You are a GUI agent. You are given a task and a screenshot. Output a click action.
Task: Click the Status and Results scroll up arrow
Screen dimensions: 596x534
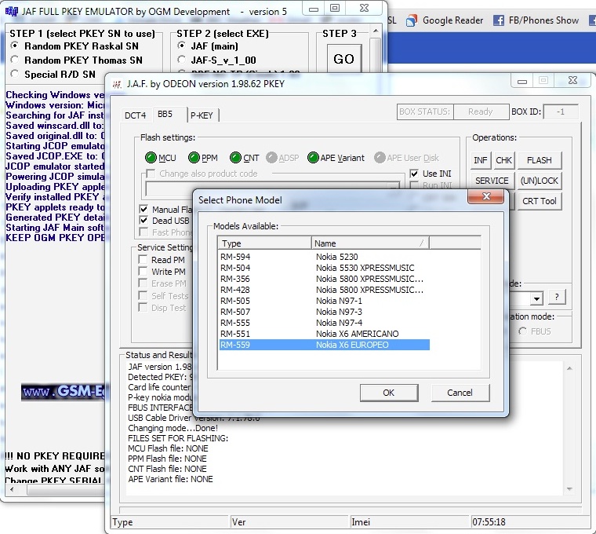point(569,368)
